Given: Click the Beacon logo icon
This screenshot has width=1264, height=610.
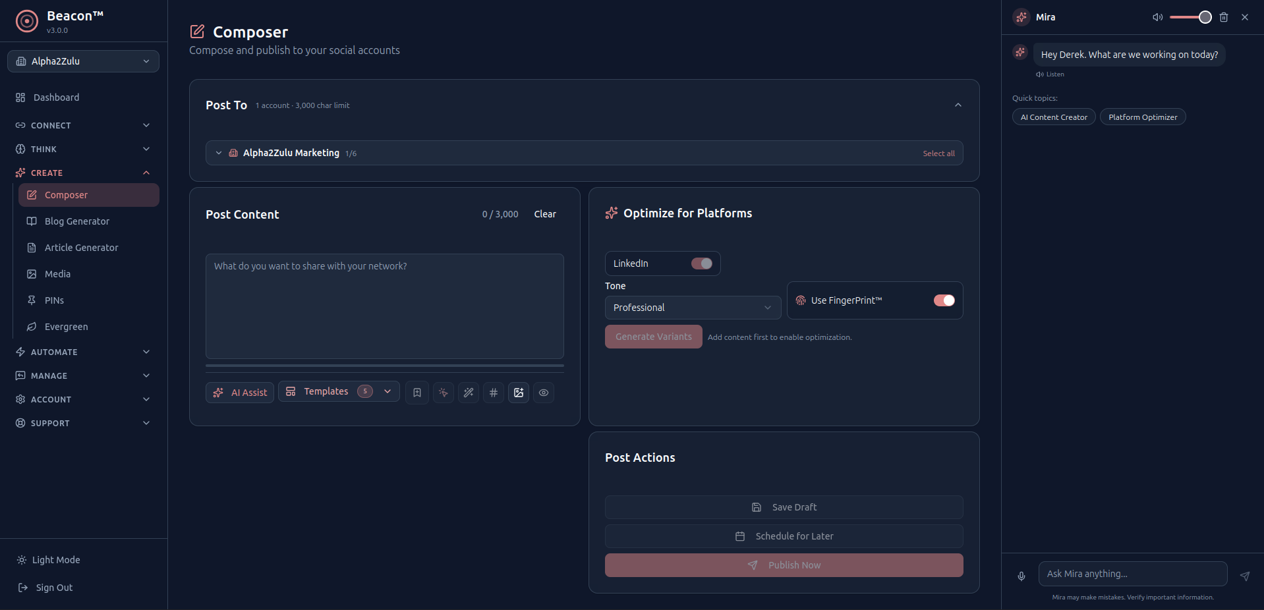Looking at the screenshot, I should point(27,21).
